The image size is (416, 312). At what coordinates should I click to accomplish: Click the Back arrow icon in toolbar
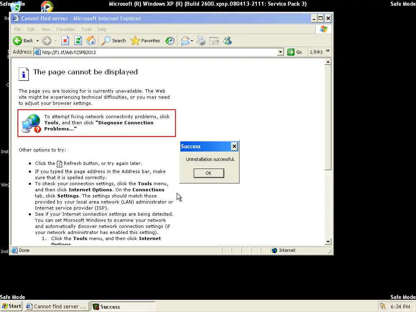17,41
